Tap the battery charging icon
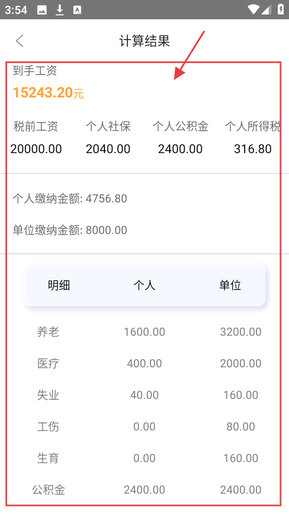Image resolution: width=289 pixels, height=514 pixels. click(x=280, y=9)
